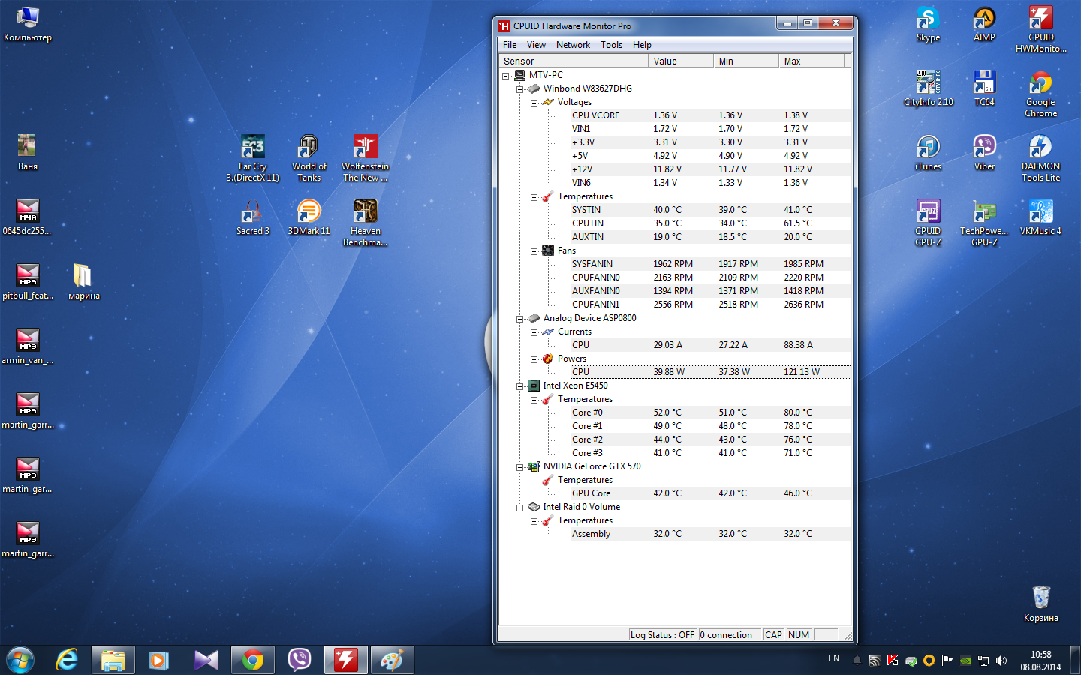1081x675 pixels.
Task: Select the Wolfenstein The New Order shortcut
Action: coord(366,158)
